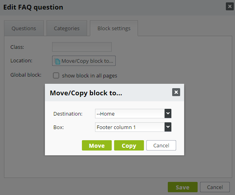
Task: Save the FAQ question changes
Action: [x=183, y=187]
